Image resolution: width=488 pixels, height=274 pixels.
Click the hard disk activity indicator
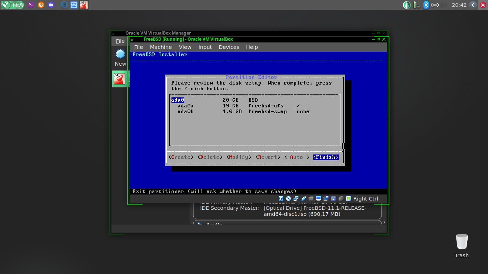281,199
